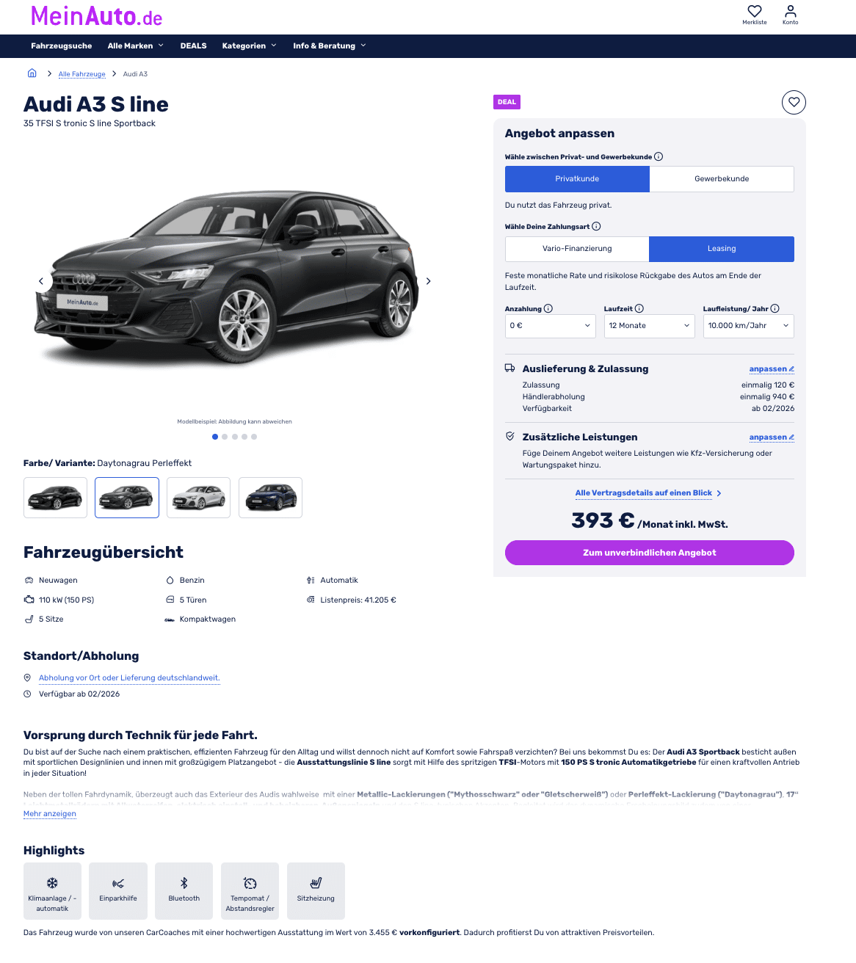Show next car image with right arrow
This screenshot has height=963, width=856.
(429, 281)
